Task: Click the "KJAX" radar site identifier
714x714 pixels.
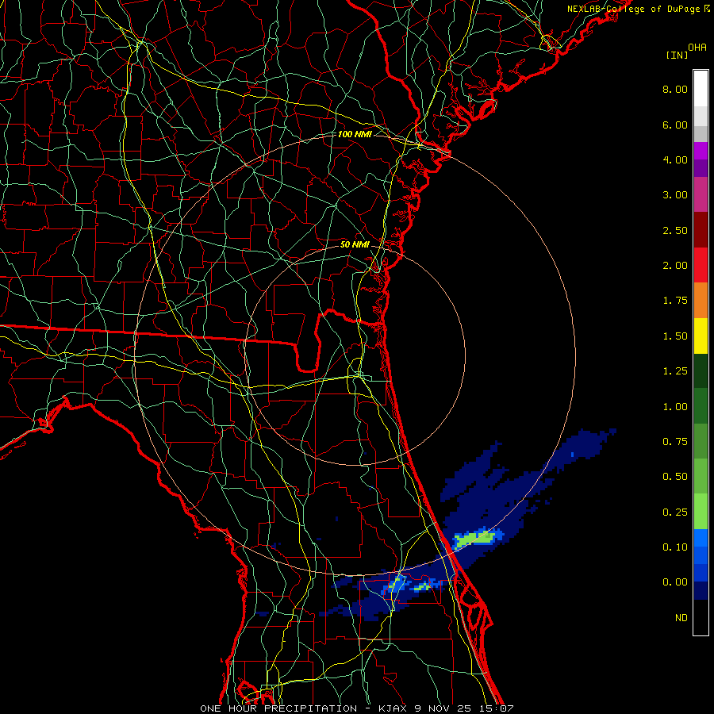Action: point(393,708)
